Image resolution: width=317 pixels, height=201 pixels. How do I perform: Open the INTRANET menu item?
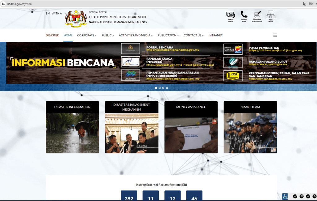(x=215, y=35)
